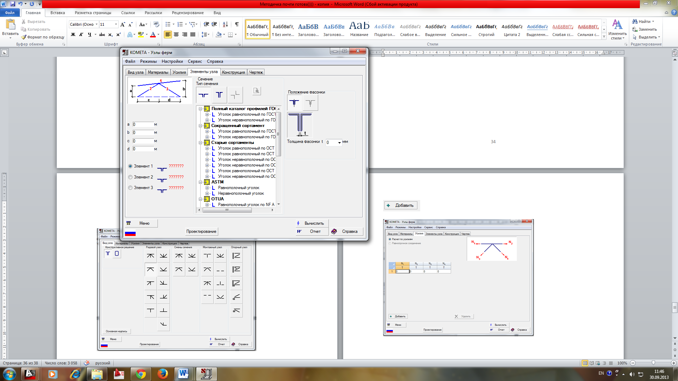
Task: Click the Russian flag language icon
Action: click(130, 233)
